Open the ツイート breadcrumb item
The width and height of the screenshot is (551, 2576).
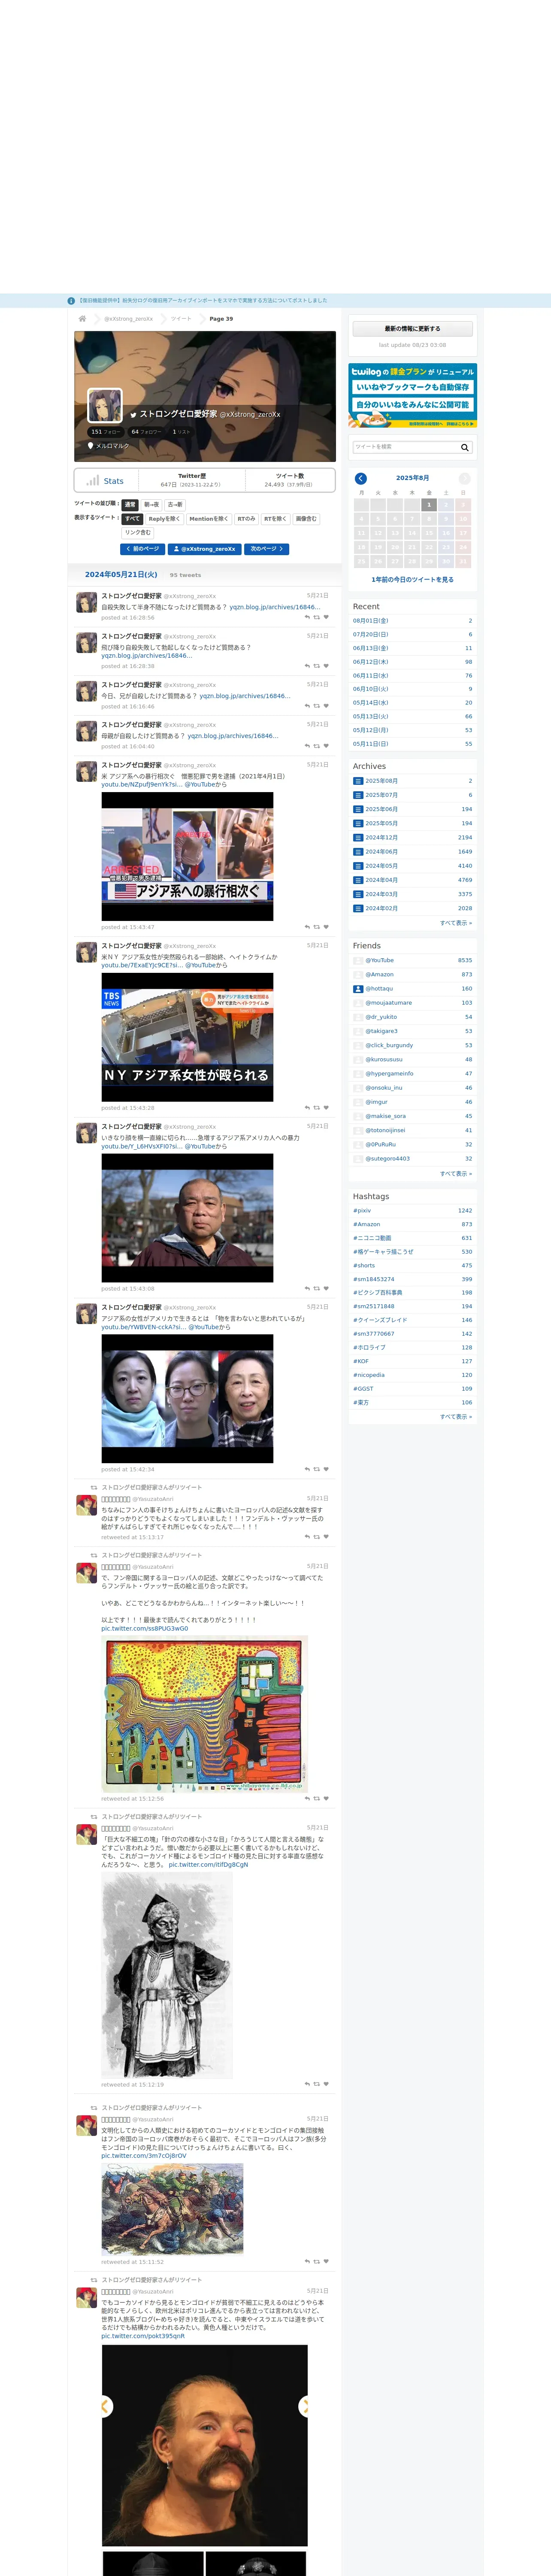point(181,319)
